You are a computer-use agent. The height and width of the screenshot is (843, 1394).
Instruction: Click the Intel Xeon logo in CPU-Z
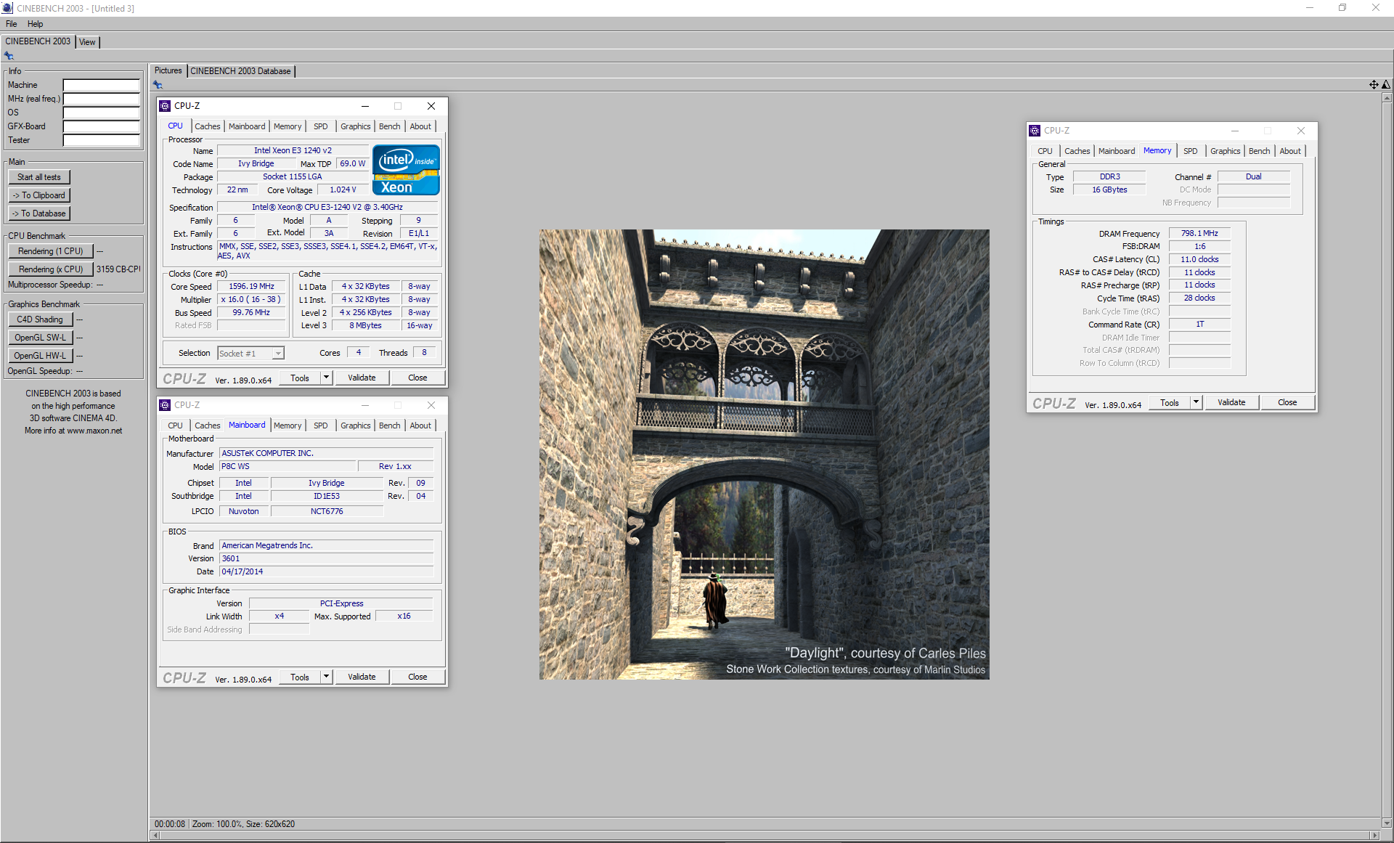point(406,170)
